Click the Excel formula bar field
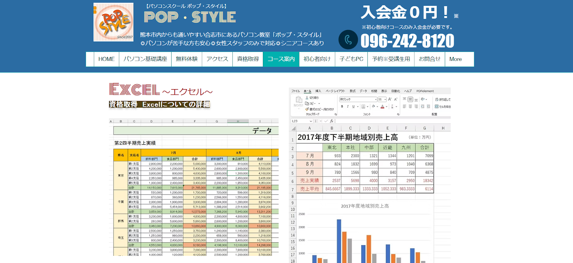Screen dimensions: 573x263 point(393,121)
